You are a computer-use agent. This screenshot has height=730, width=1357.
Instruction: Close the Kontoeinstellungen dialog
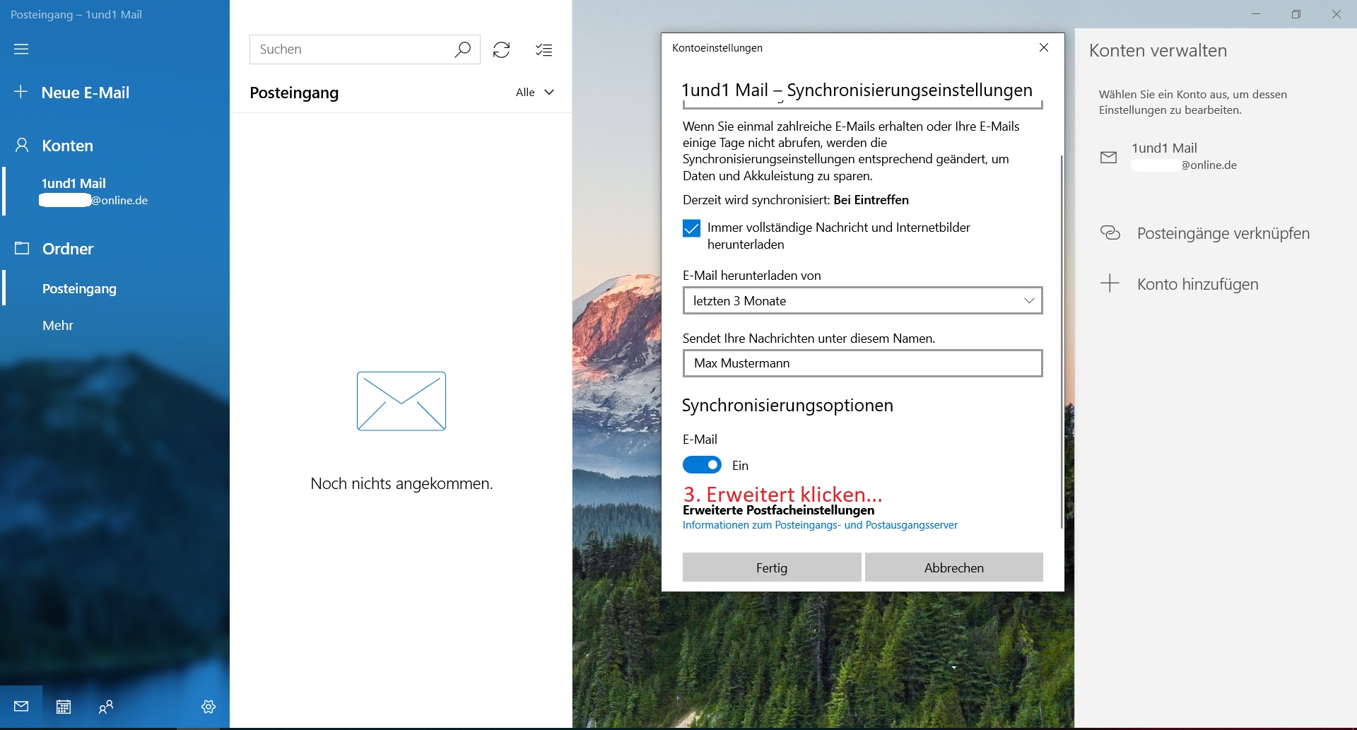click(x=1044, y=47)
